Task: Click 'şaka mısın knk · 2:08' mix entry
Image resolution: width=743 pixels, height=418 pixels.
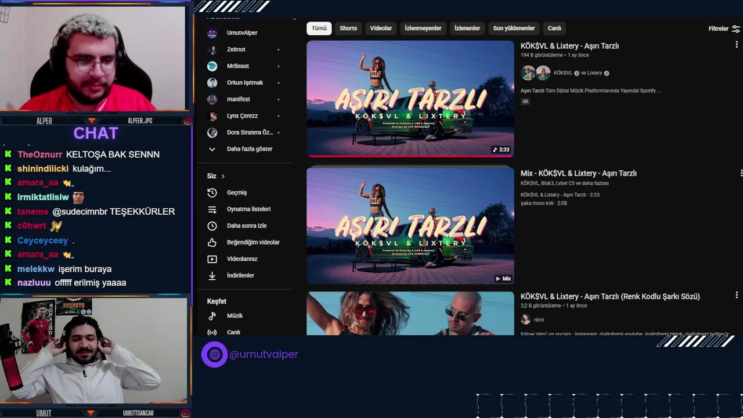Action: (x=544, y=203)
